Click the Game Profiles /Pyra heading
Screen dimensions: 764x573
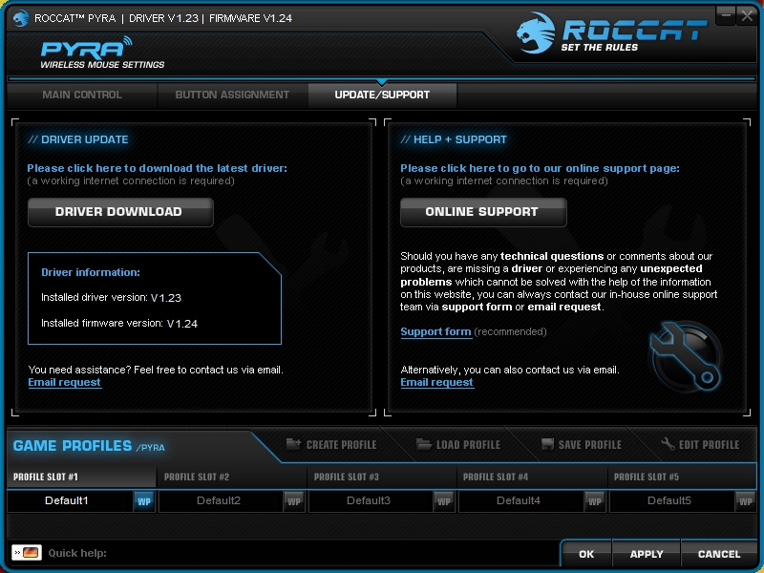(x=89, y=446)
